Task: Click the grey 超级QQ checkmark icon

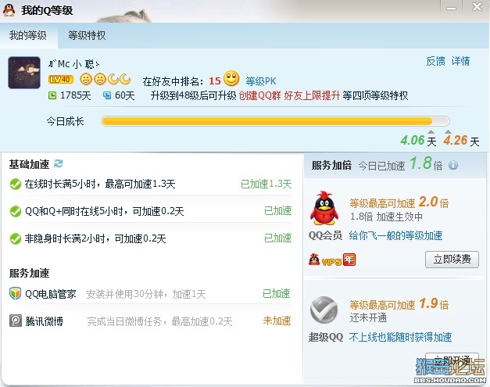Action: [324, 310]
